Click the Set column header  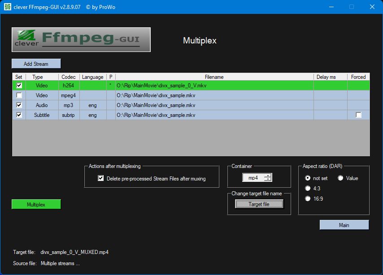click(19, 77)
